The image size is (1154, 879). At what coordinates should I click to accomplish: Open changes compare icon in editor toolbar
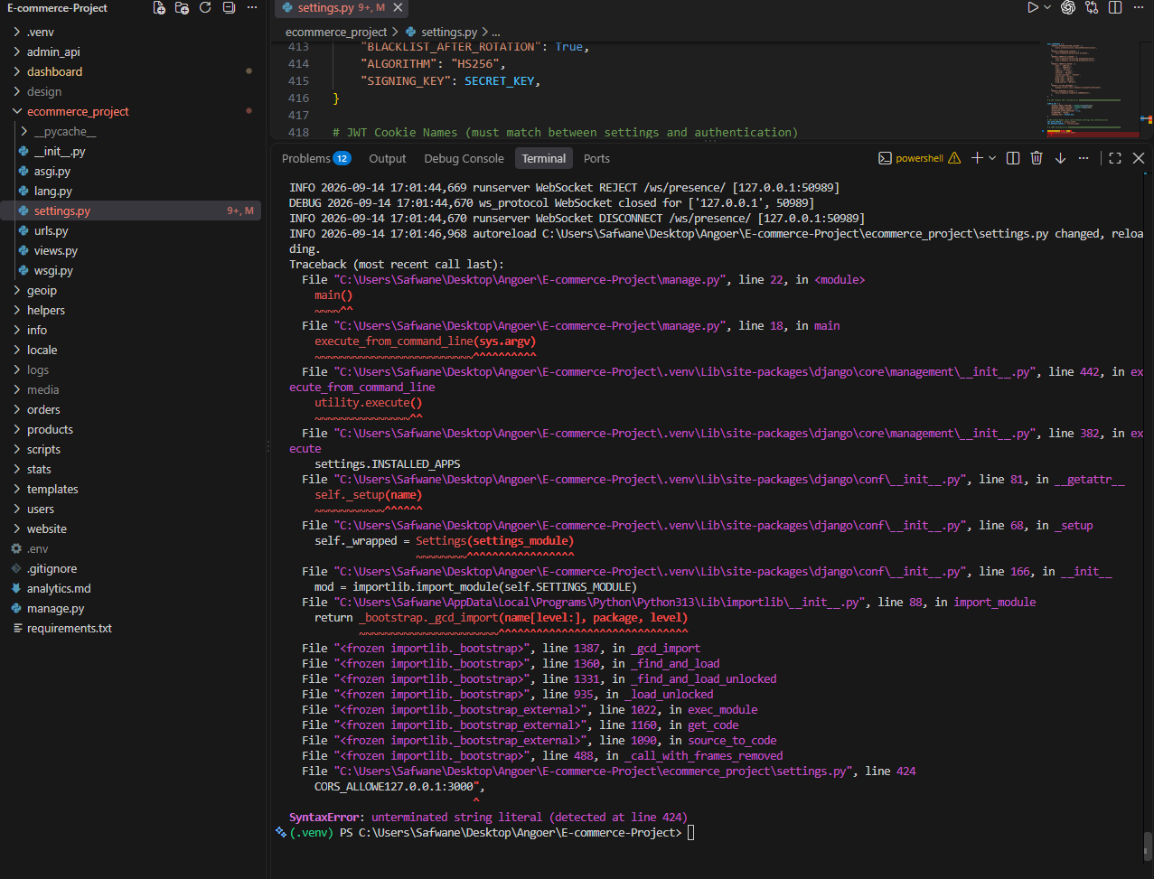coord(1092,7)
